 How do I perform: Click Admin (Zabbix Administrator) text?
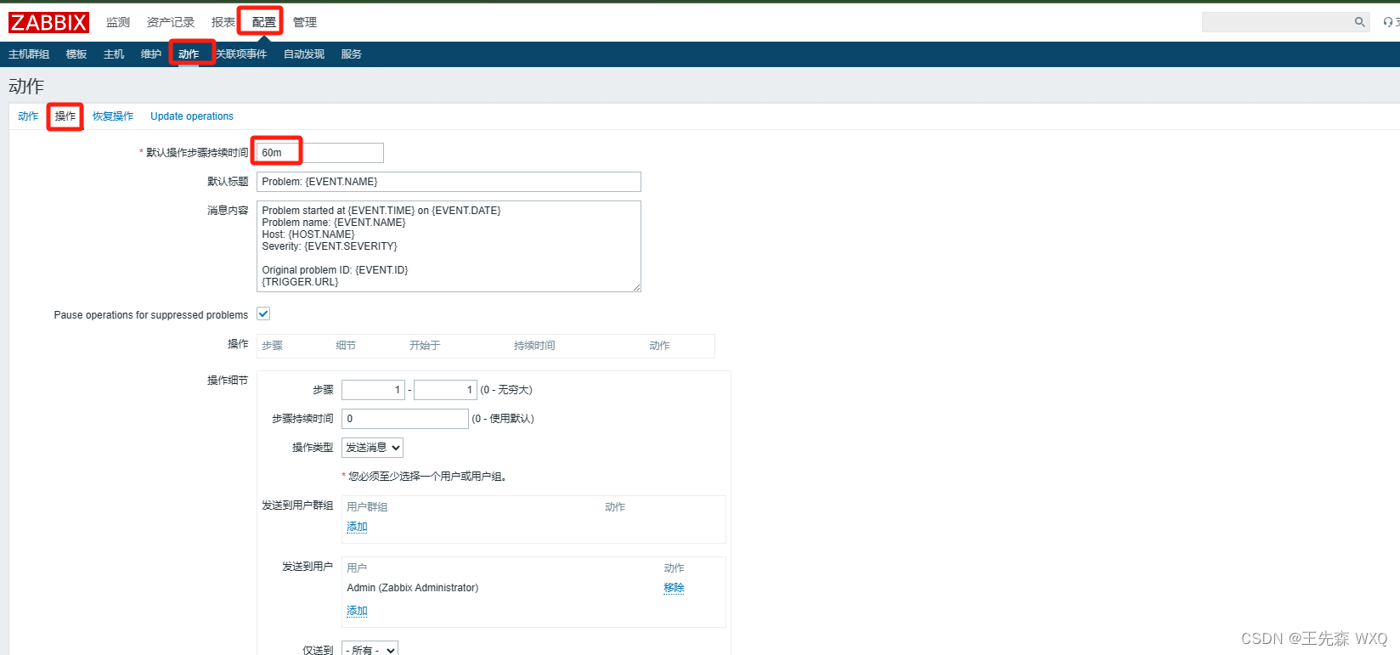point(413,588)
